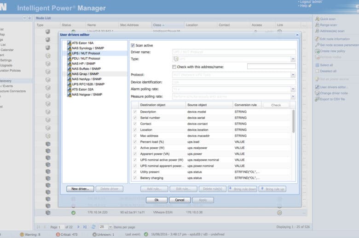The height and width of the screenshot is (238, 359).
Task: Toggle the Mac address rule checkbox
Action: tap(135, 136)
